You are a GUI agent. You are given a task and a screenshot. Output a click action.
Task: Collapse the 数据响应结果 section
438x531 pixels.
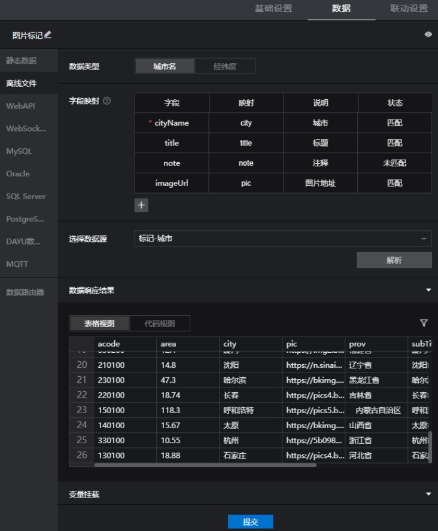pyautogui.click(x=428, y=290)
